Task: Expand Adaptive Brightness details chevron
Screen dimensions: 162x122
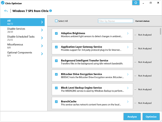Action: (128, 33)
